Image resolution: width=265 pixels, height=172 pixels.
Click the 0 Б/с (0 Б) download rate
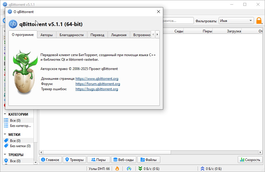[151, 169]
